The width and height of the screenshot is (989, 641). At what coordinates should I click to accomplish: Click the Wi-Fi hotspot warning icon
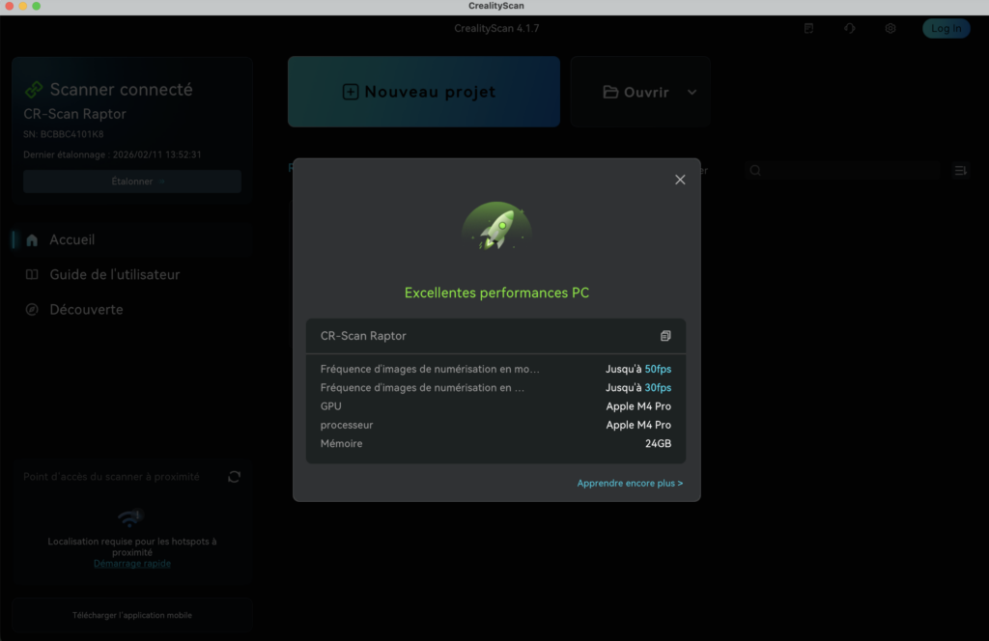pyautogui.click(x=130, y=518)
